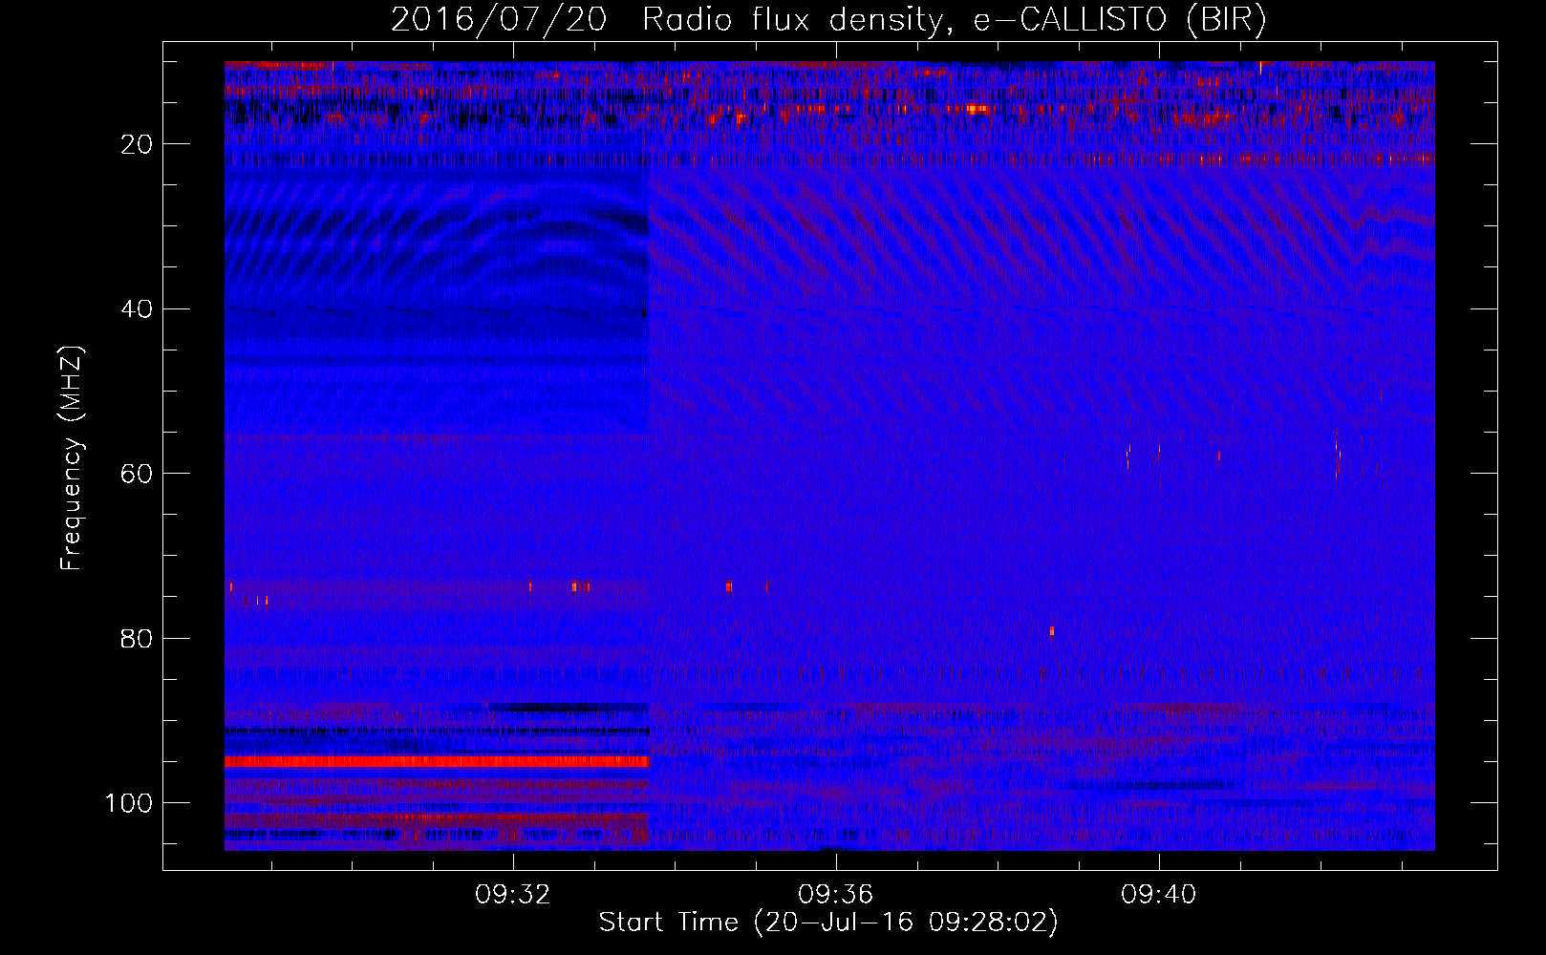Click the '40' frequency tick label

pos(138,309)
